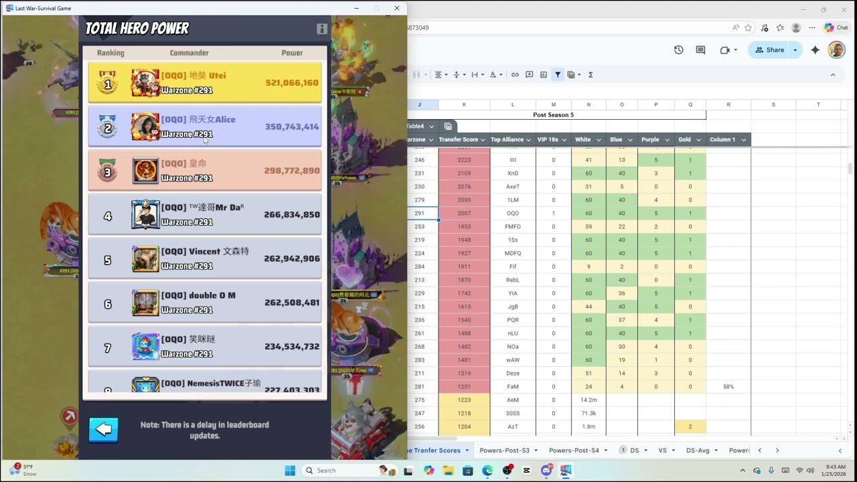Screen dimensions: 857x482
Task: Open Discord from the taskbar
Action: [546, 471]
